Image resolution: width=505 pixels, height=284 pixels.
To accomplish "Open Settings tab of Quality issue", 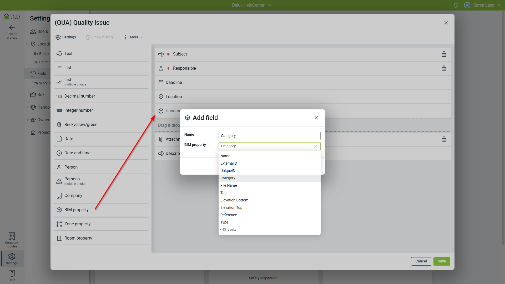I will click(x=66, y=37).
